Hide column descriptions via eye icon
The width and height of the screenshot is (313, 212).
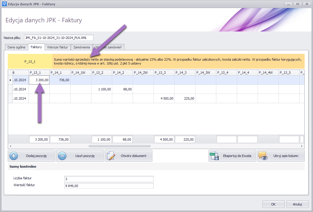(x=263, y=156)
